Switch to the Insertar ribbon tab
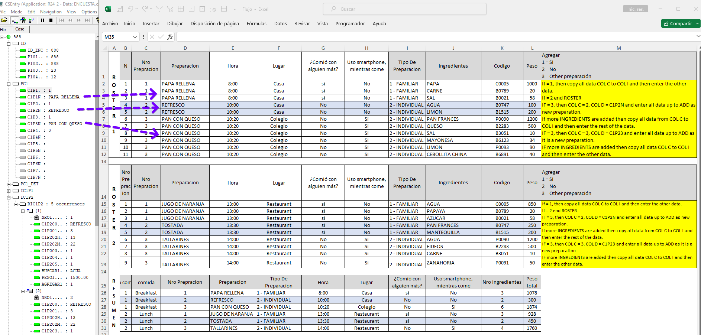 click(x=151, y=23)
